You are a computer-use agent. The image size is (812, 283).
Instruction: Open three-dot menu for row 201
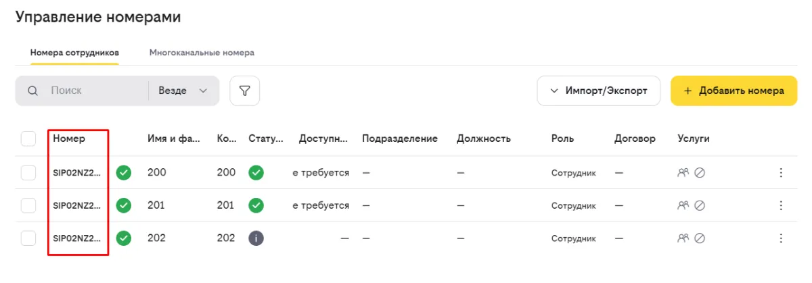pos(781,205)
